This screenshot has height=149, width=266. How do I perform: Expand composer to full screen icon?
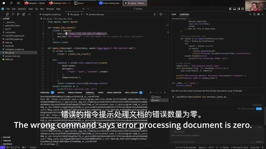(258, 14)
